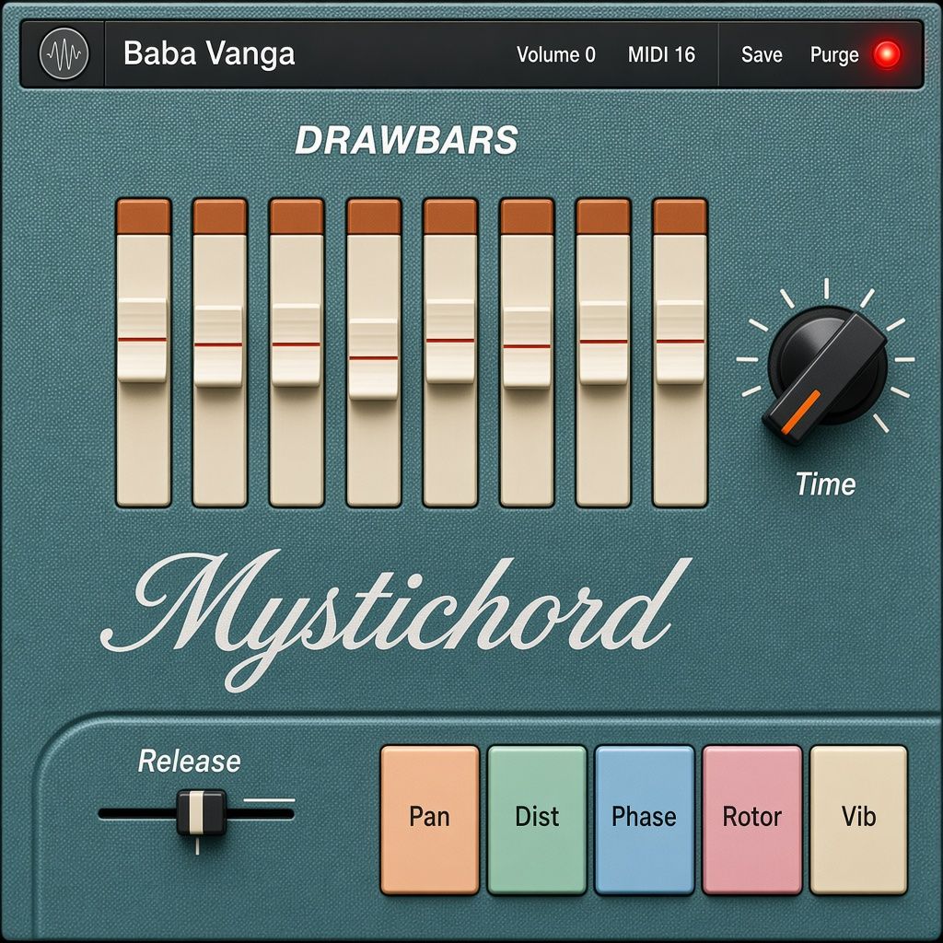943x943 pixels.
Task: Click the fourth drawbar slider handle
Action: tap(373, 359)
